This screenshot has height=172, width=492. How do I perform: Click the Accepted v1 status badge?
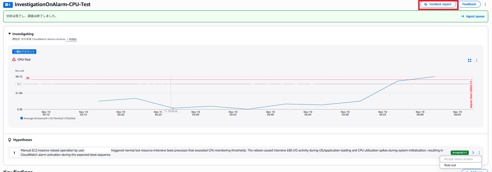[459, 153]
